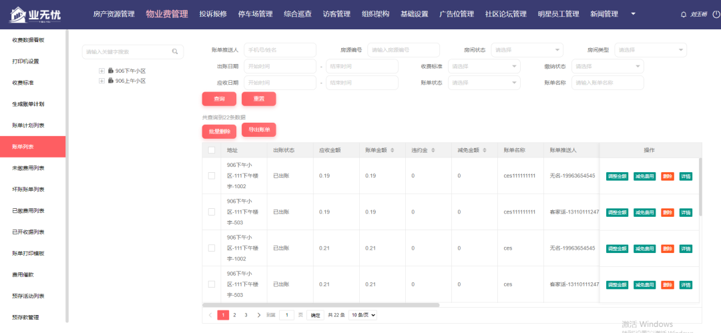Tick the checkbox for the 0.19 春家话 row

[212, 212]
